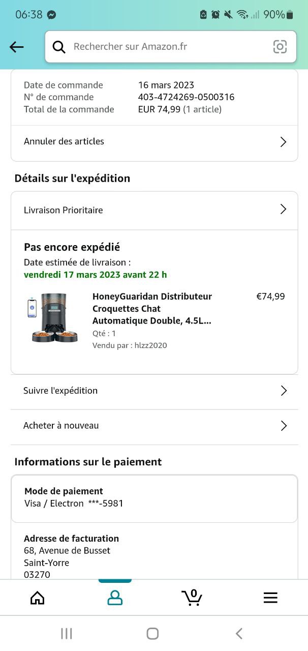
Task: Go to Amazon home tab
Action: [38, 598]
